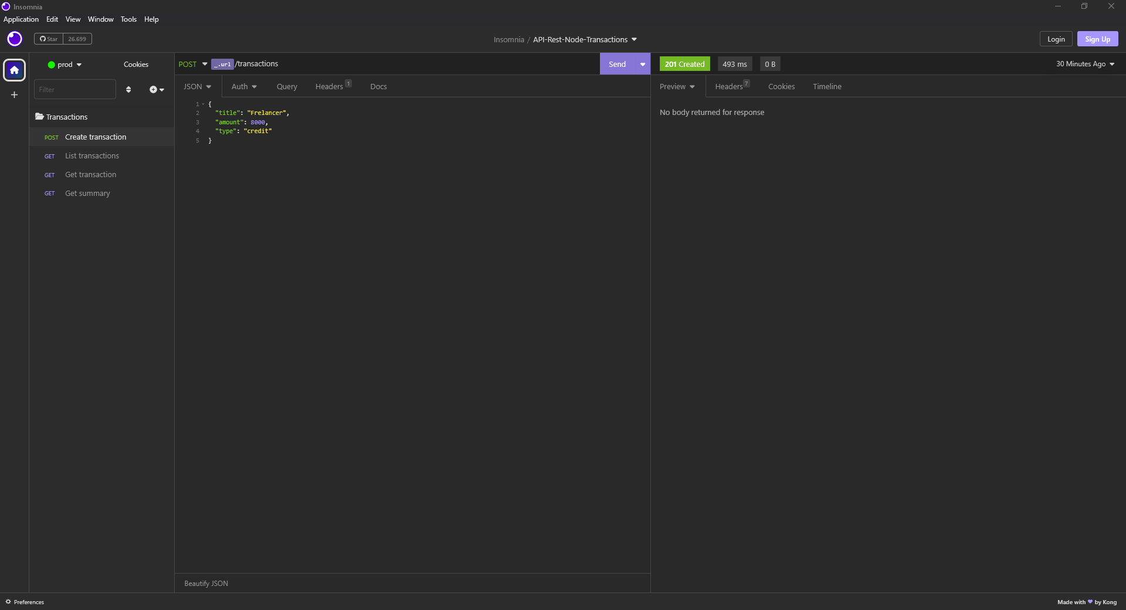Open the Window menu
Viewport: 1126px width, 610px height.
coord(101,19)
